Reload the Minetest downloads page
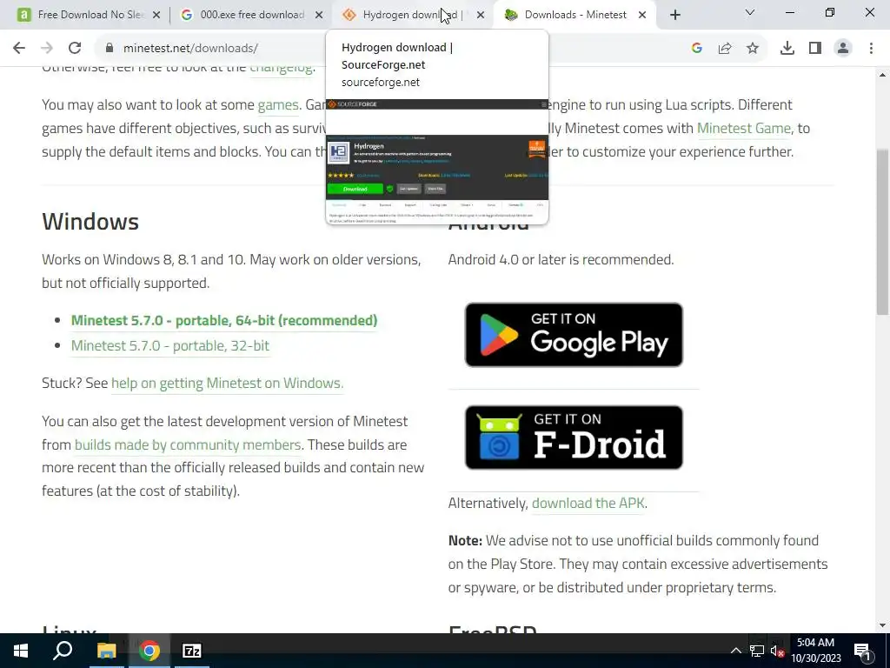Viewport: 890px width, 668px height. click(x=75, y=49)
